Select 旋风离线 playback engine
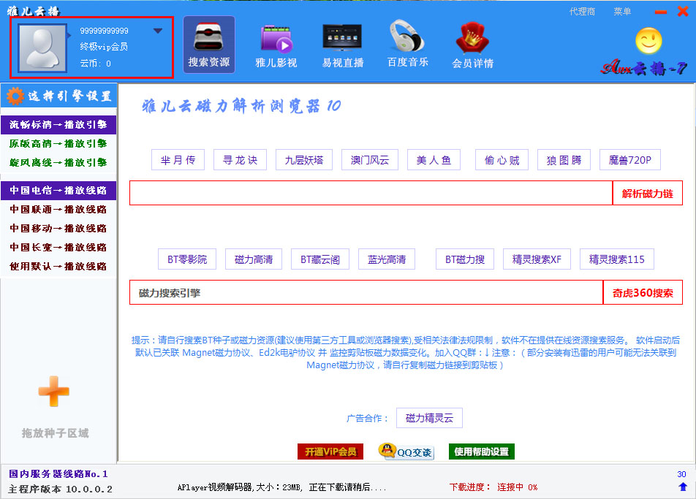Screen dimensions: 696x499 pos(58,163)
